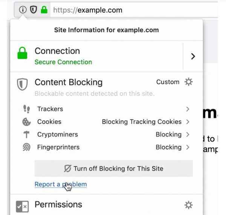Viewport: 226px width, 215px height.
Task: Click the Cryptominers pickaxe icon
Action: pyautogui.click(x=26, y=135)
